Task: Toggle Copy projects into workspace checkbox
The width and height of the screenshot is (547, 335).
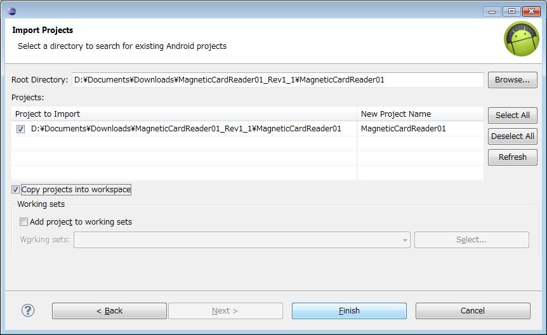Action: pyautogui.click(x=15, y=190)
